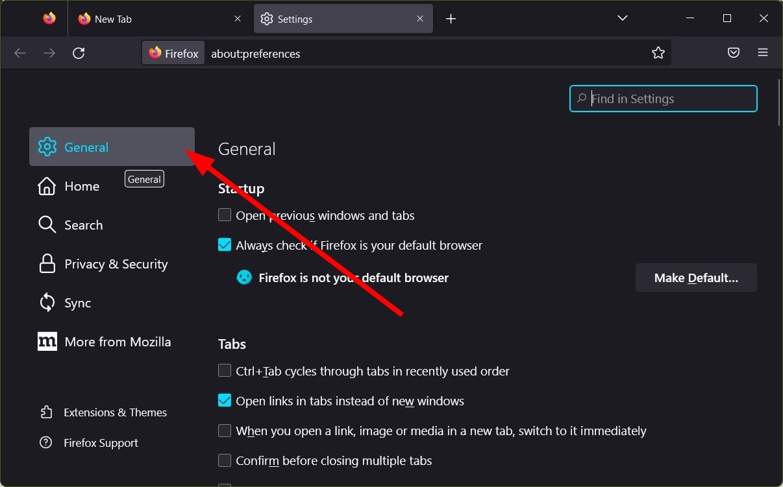Select the Settings tab
Screen dimensions: 783x487
[x=343, y=19]
